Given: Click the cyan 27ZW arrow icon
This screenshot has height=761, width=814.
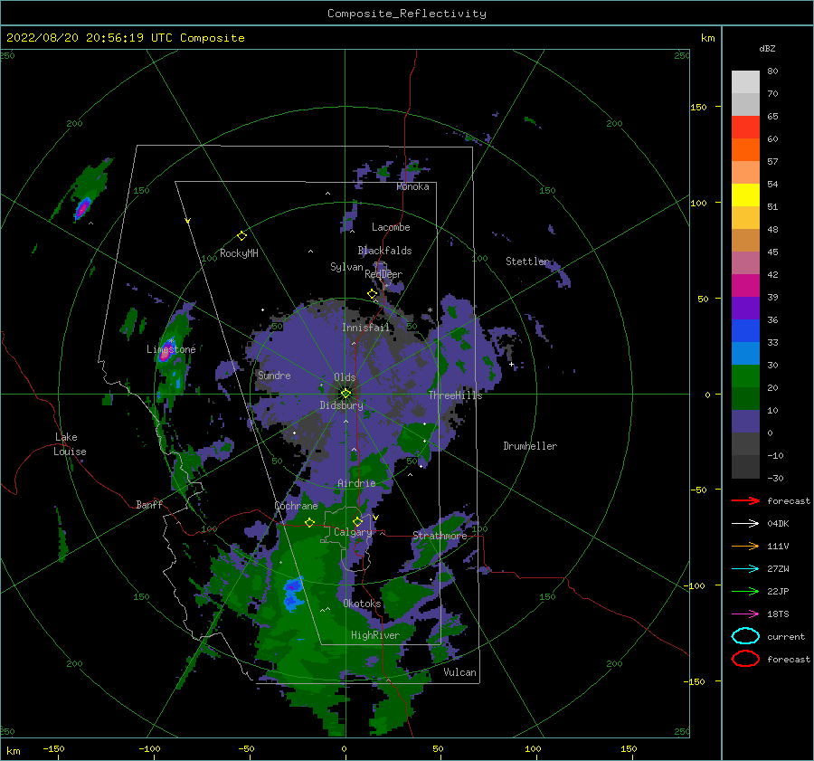Looking at the screenshot, I should (x=745, y=569).
